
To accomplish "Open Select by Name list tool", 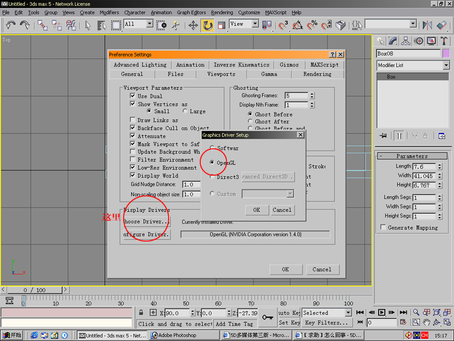I will (102, 26).
